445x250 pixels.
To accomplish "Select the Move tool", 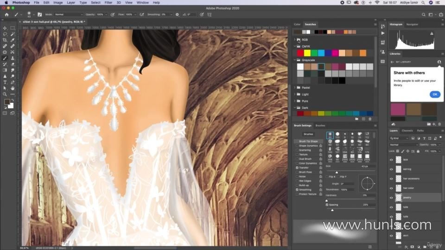I will [5, 28].
